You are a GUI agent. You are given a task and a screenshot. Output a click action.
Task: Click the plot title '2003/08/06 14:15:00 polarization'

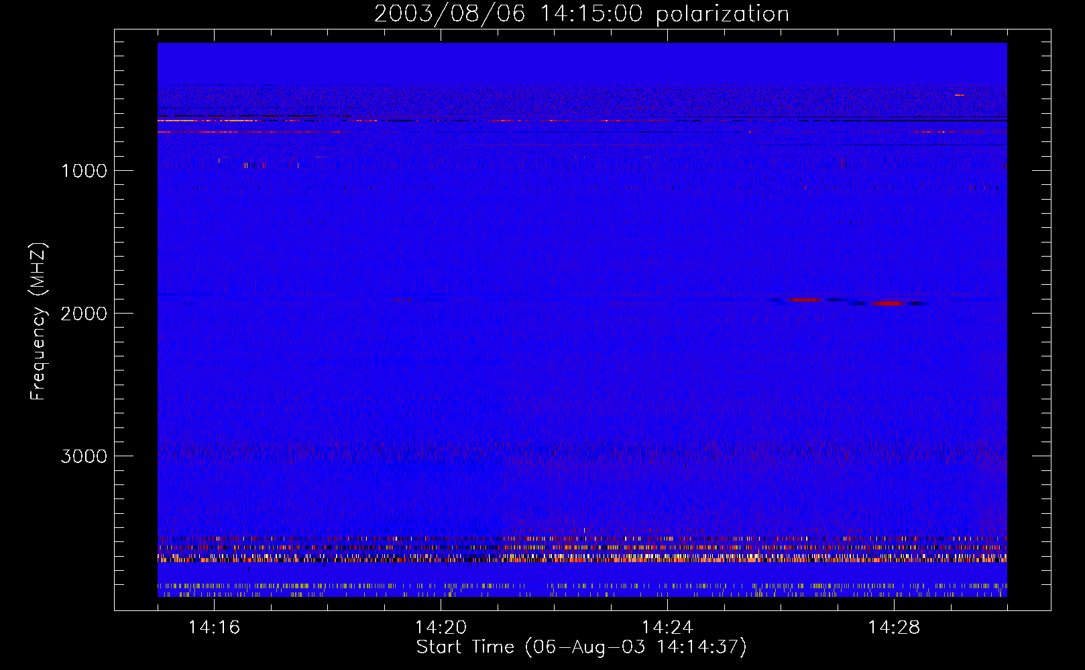pos(581,13)
